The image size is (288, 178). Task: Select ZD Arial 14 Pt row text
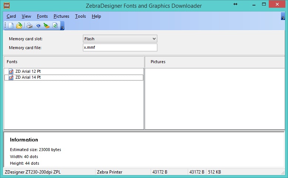(x=28, y=77)
